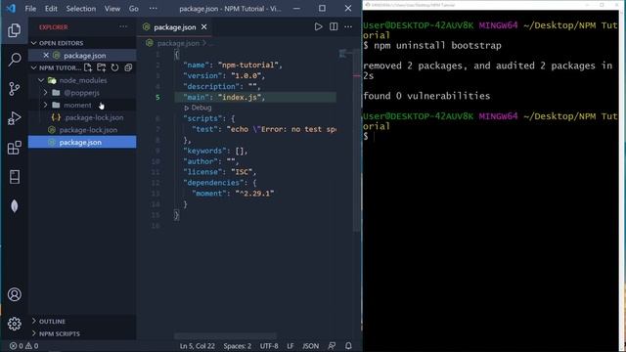
Task: Select the highlighted package.json file in explorer
Action: tap(82, 142)
